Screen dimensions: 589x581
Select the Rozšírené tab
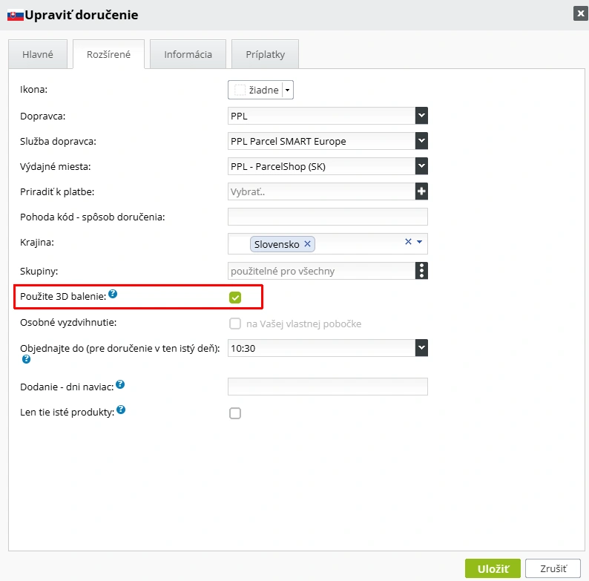coord(108,54)
